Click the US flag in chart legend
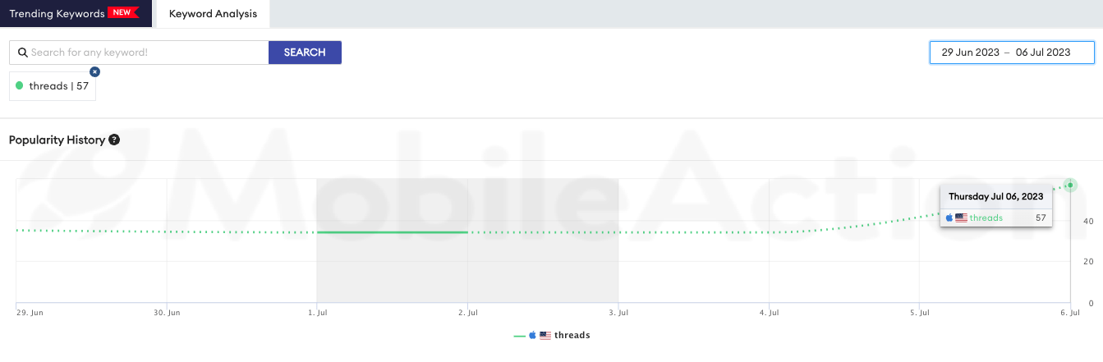1103x362 pixels. coord(545,335)
